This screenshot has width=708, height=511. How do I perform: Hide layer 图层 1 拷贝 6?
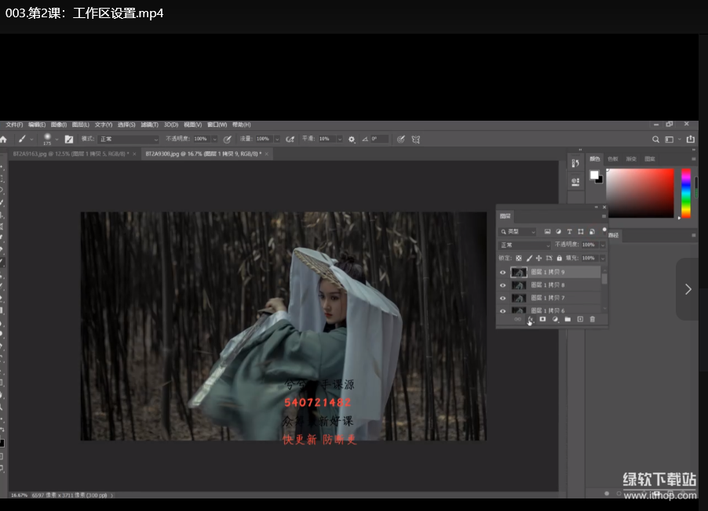502,310
